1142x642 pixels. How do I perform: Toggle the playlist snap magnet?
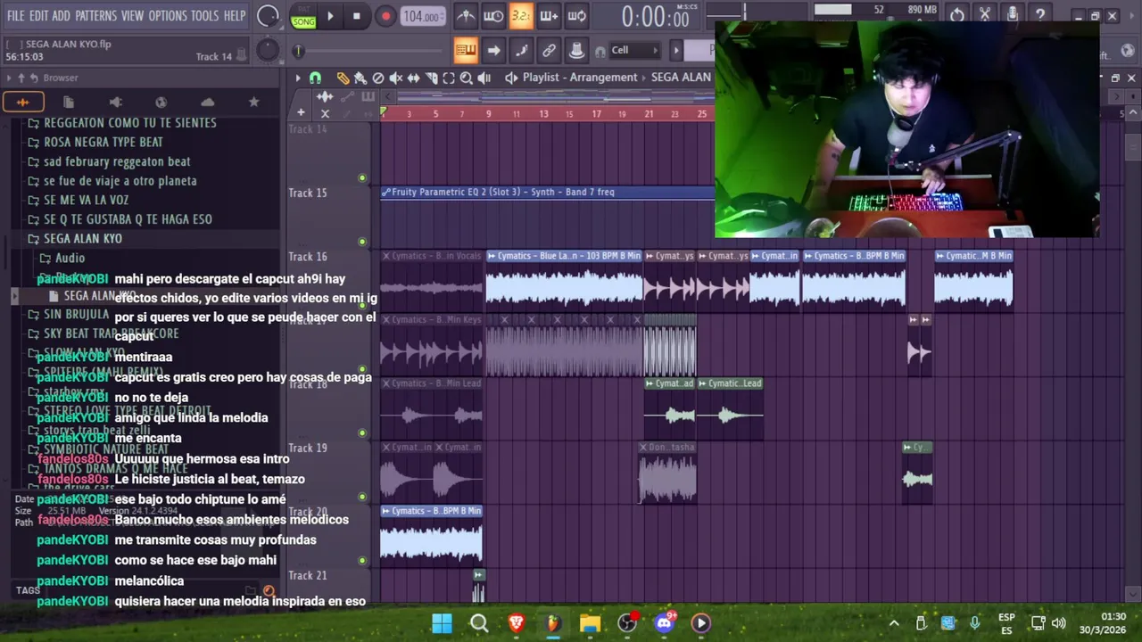tap(315, 78)
